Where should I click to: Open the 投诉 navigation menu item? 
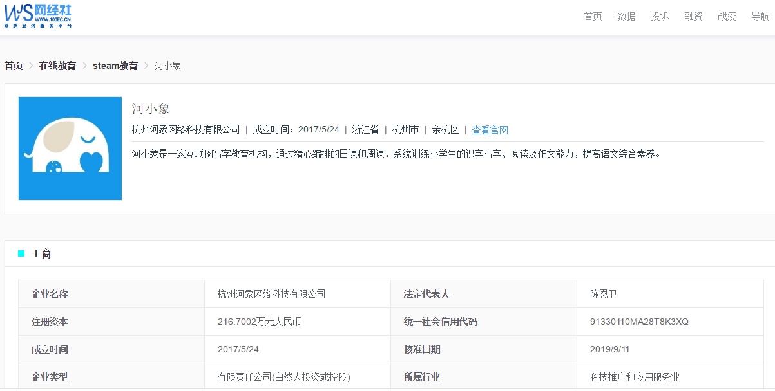[x=660, y=16]
